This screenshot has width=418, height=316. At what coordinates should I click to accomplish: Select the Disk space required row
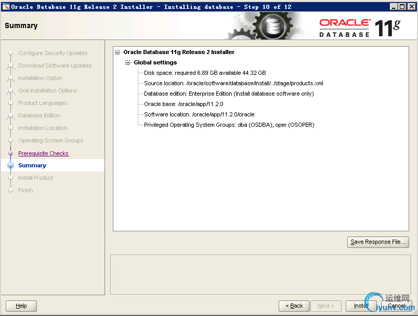coord(205,73)
